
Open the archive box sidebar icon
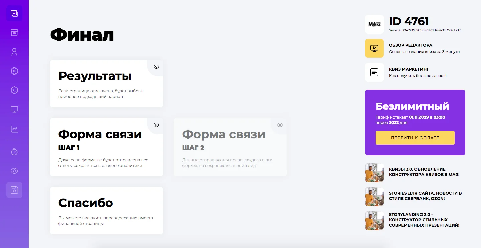[14, 33]
